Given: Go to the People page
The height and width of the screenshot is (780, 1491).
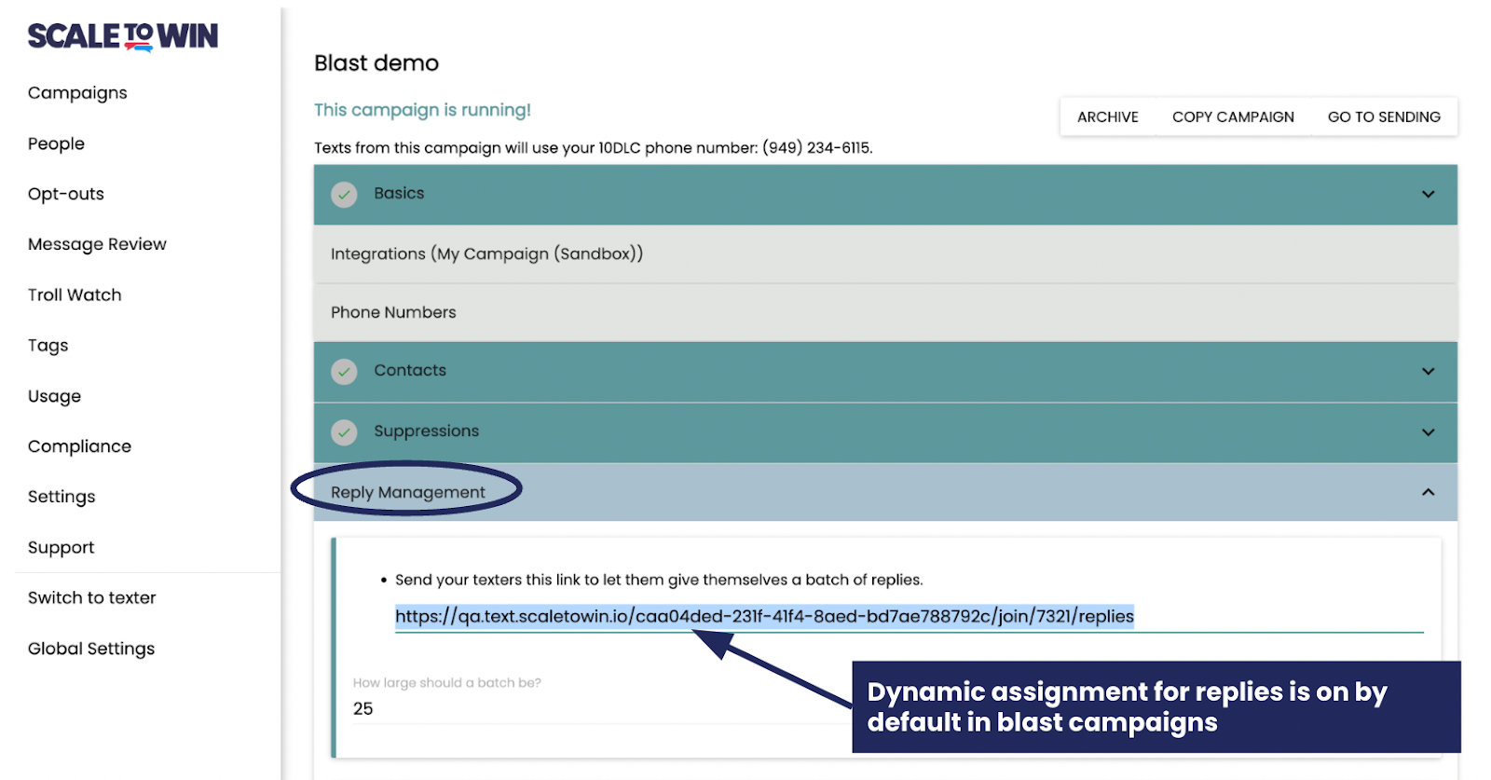Looking at the screenshot, I should pyautogui.click(x=56, y=144).
